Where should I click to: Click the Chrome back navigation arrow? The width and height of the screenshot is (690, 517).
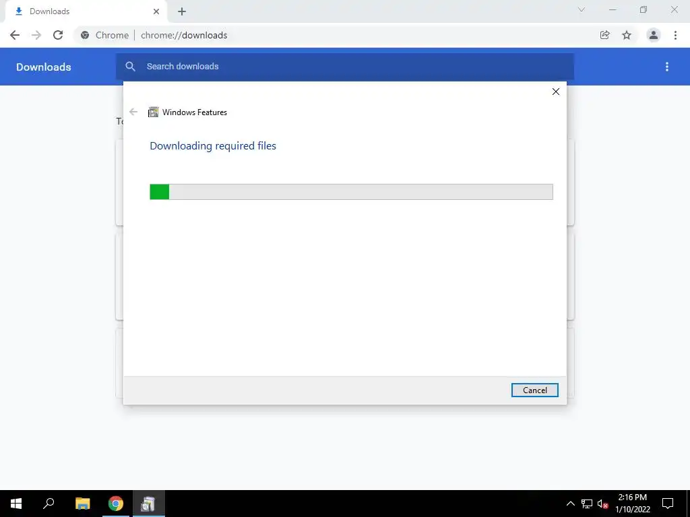point(15,35)
